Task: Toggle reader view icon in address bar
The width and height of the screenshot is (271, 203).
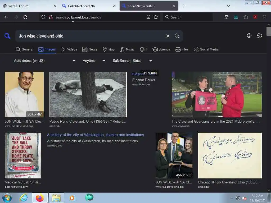Action: point(148,17)
